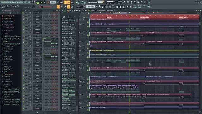Open the Channel rack view icon
Viewport: 202px width, 114px height.
[107, 7]
